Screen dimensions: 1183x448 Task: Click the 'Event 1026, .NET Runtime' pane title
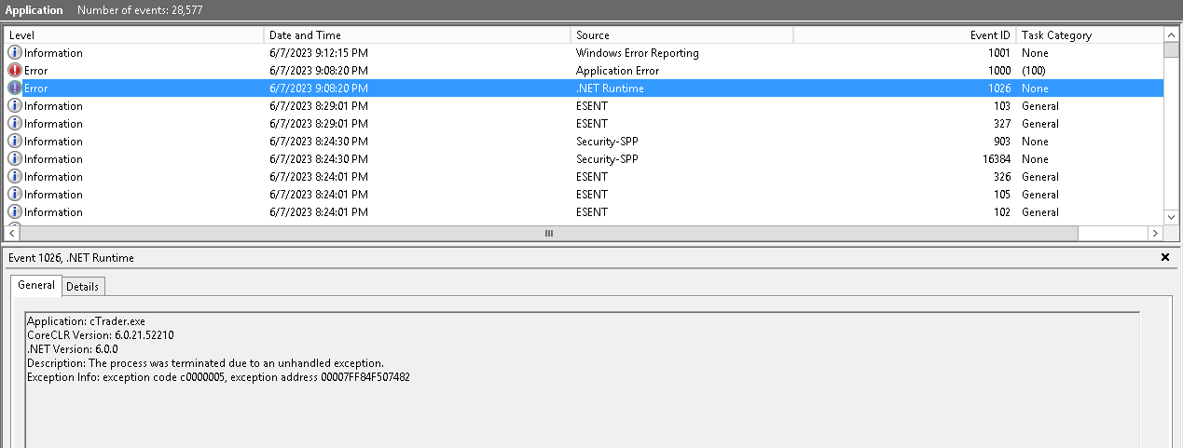tap(71, 257)
